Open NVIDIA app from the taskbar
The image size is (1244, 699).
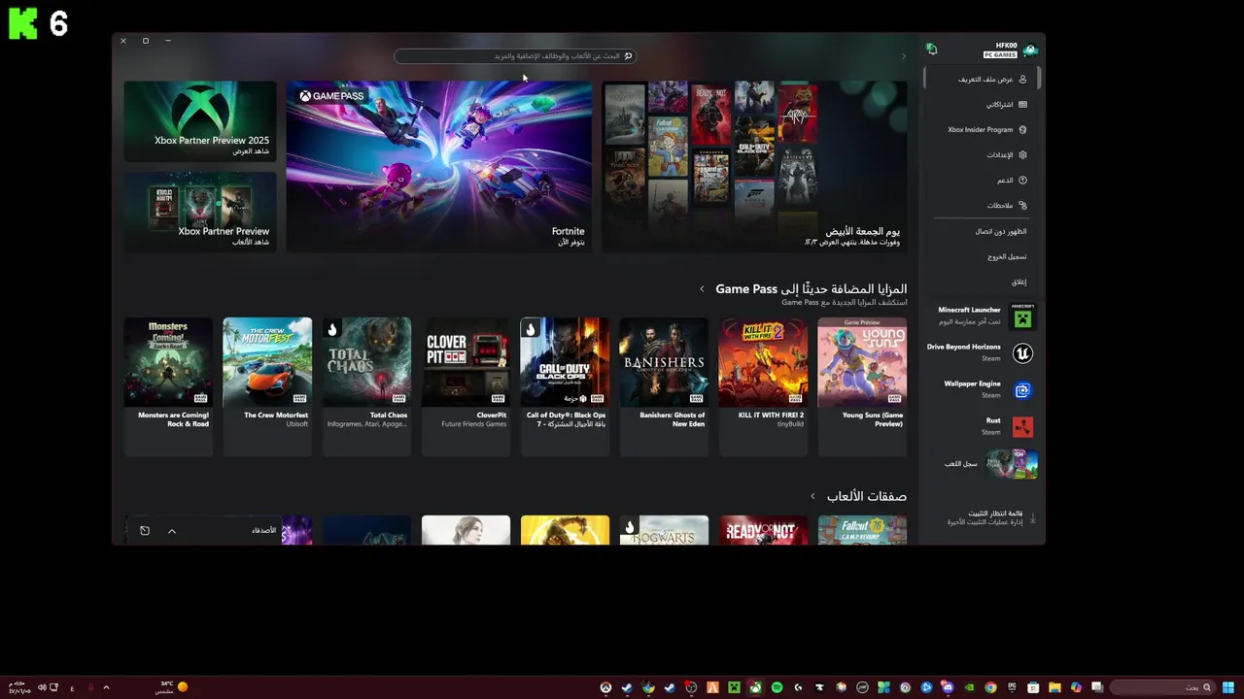click(969, 687)
